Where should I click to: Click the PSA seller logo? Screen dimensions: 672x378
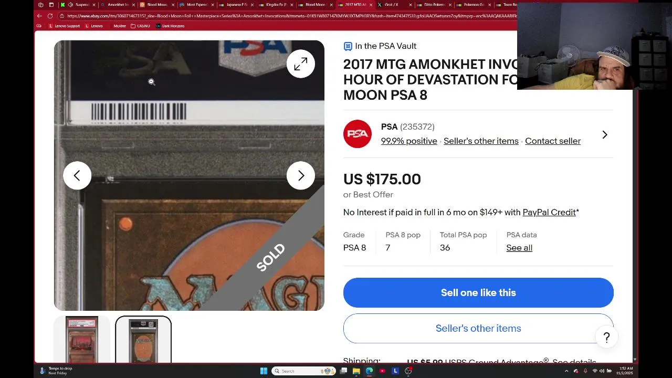point(358,134)
